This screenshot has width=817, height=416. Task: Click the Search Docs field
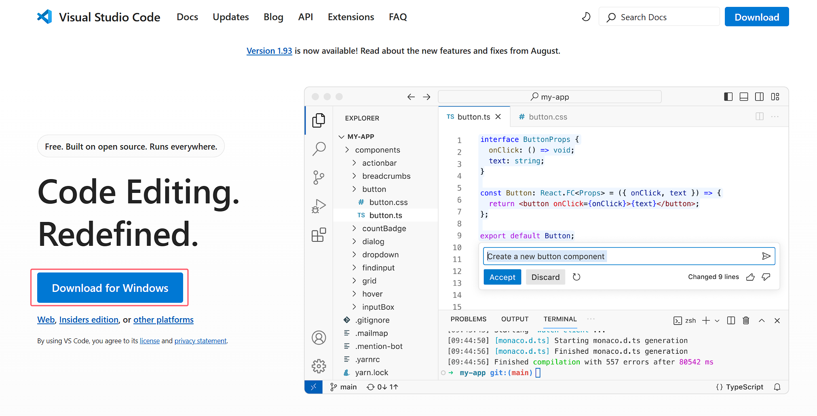click(659, 17)
